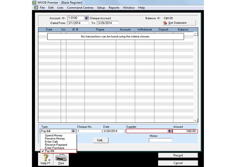This screenshot has width=247, height=167.
Task: Open the Setup menu
Action: tap(101, 8)
